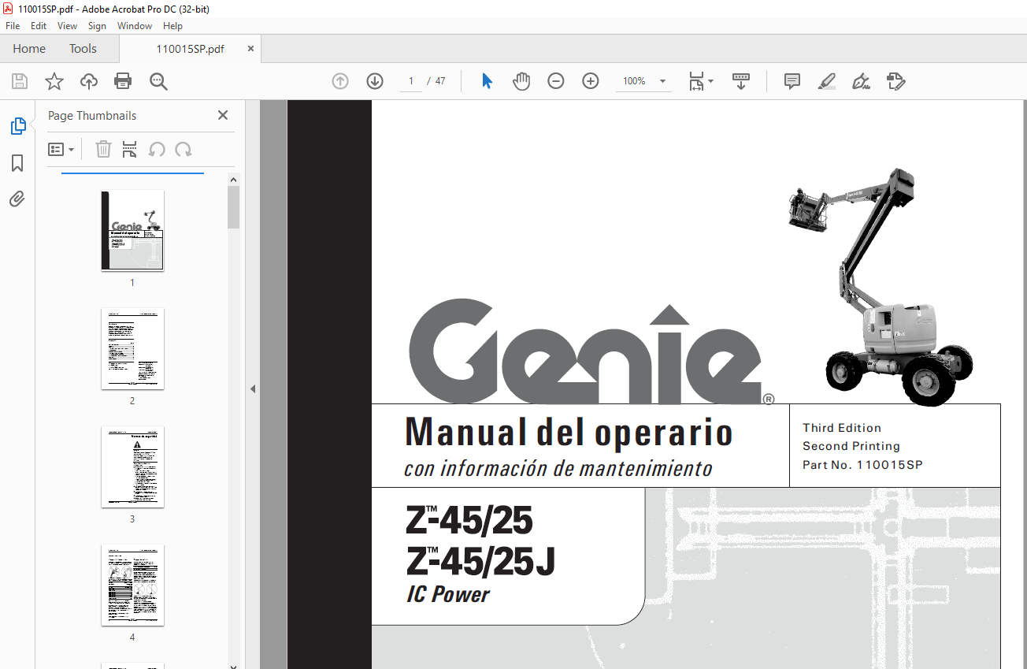Bookmark file with the star icon
The image size is (1027, 669).
coord(54,81)
